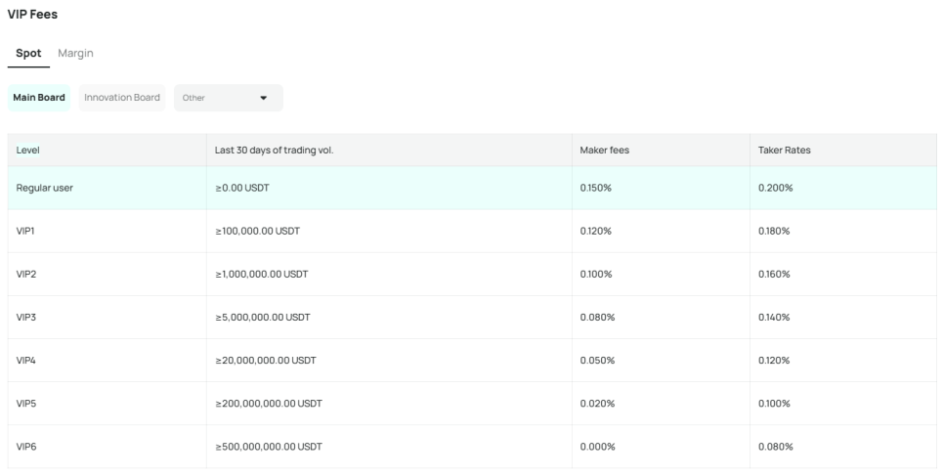This screenshot has height=476, width=944.
Task: Click the 0.080% maker fee for VIP3
Action: pyautogui.click(x=597, y=317)
